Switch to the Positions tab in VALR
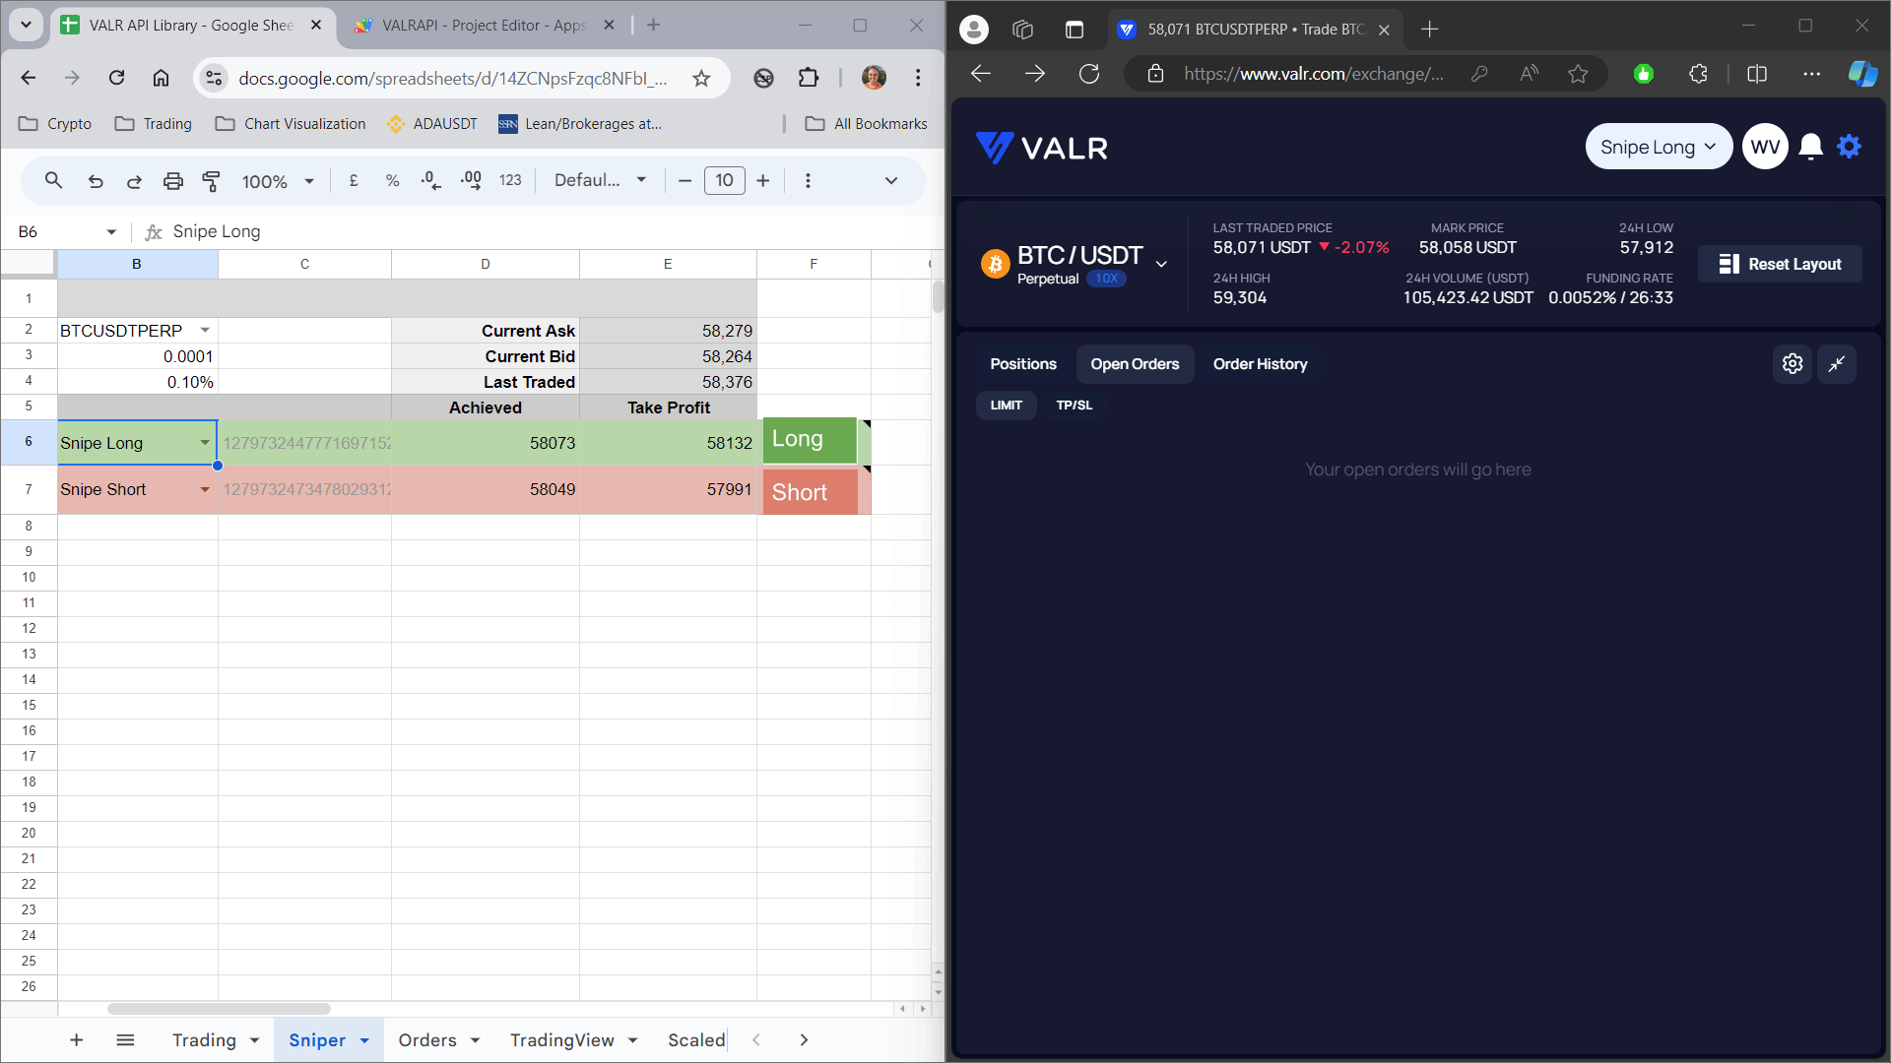The width and height of the screenshot is (1891, 1063). [x=1023, y=364]
